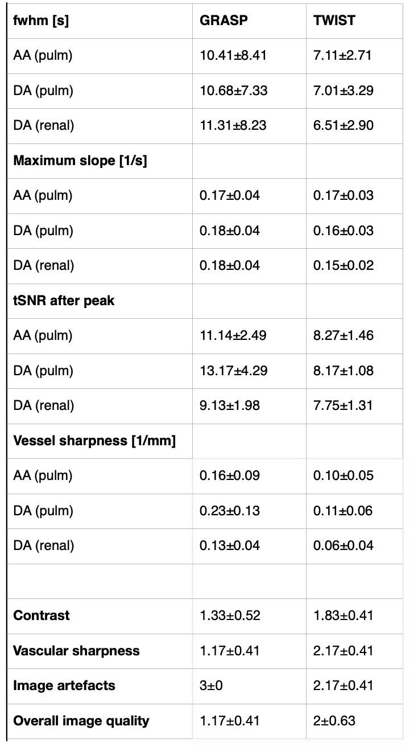Select the GRASP column header
414x747 pixels.
pos(223,20)
